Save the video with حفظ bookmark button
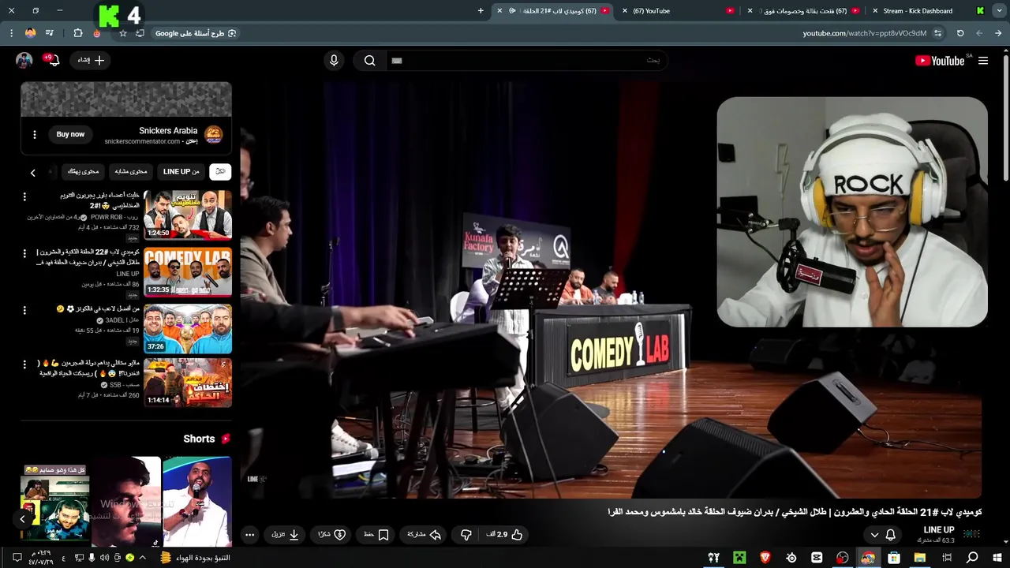The image size is (1010, 568). coord(376,535)
